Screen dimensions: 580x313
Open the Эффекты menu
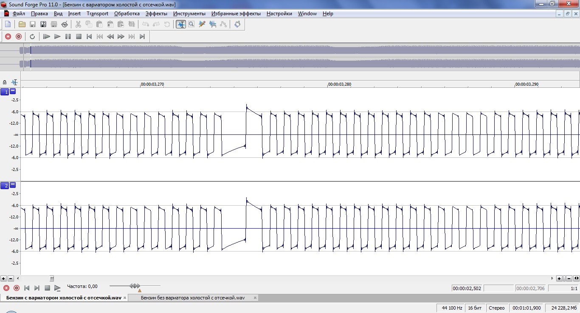tap(156, 14)
